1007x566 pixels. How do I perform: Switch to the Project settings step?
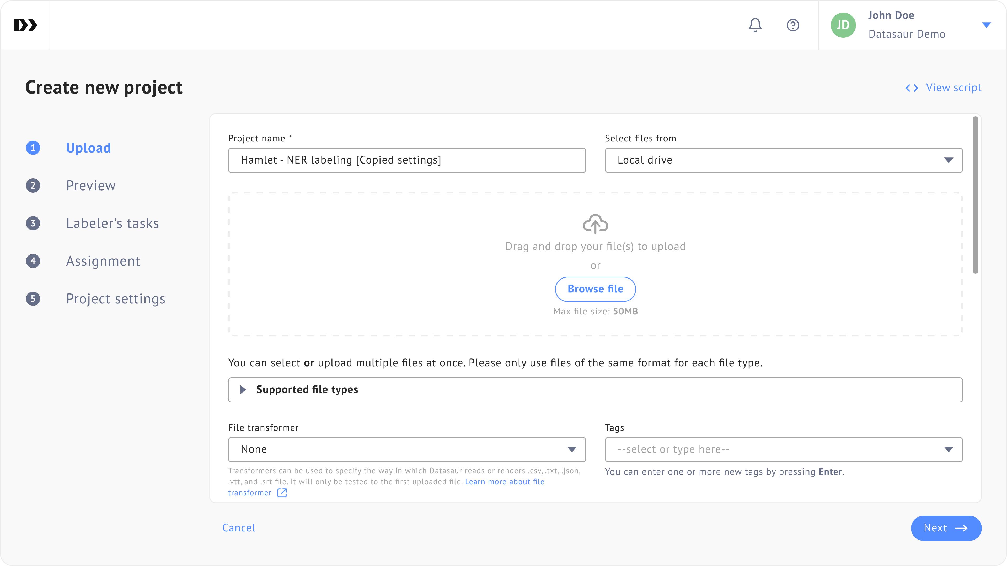[x=115, y=299]
